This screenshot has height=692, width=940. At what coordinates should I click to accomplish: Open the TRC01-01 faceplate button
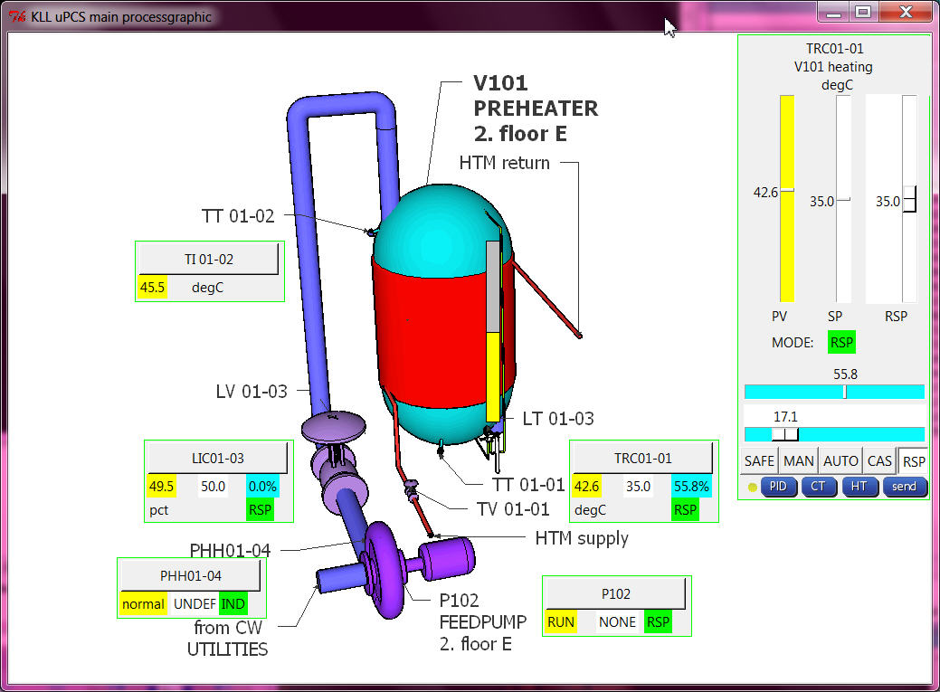(x=638, y=458)
